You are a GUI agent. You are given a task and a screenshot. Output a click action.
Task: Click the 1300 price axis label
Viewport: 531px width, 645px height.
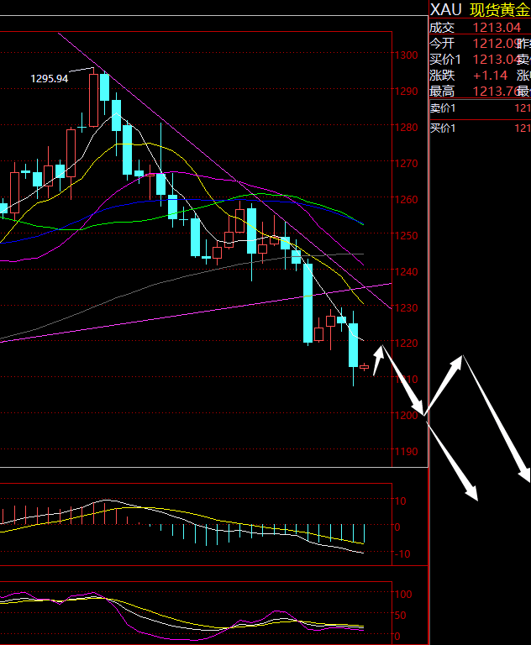409,55
